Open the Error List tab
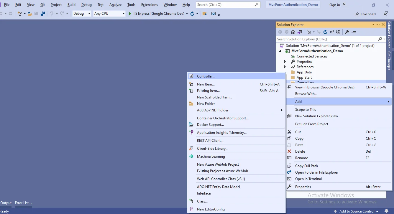This screenshot has height=214, width=394. click(x=24, y=203)
